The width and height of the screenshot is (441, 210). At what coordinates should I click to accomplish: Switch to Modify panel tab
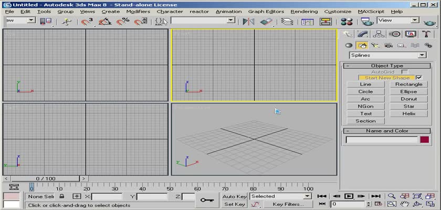tap(363, 34)
